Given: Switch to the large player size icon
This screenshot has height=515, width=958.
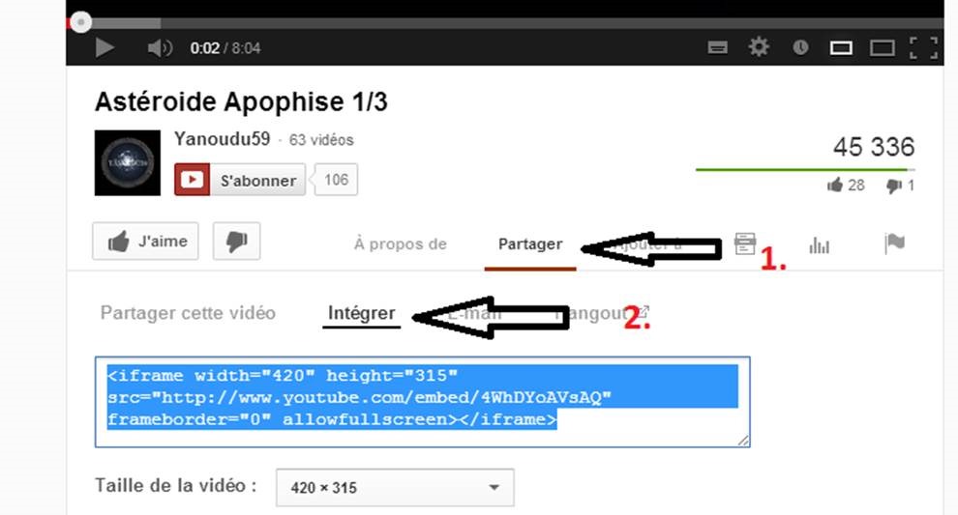Looking at the screenshot, I should tap(883, 47).
